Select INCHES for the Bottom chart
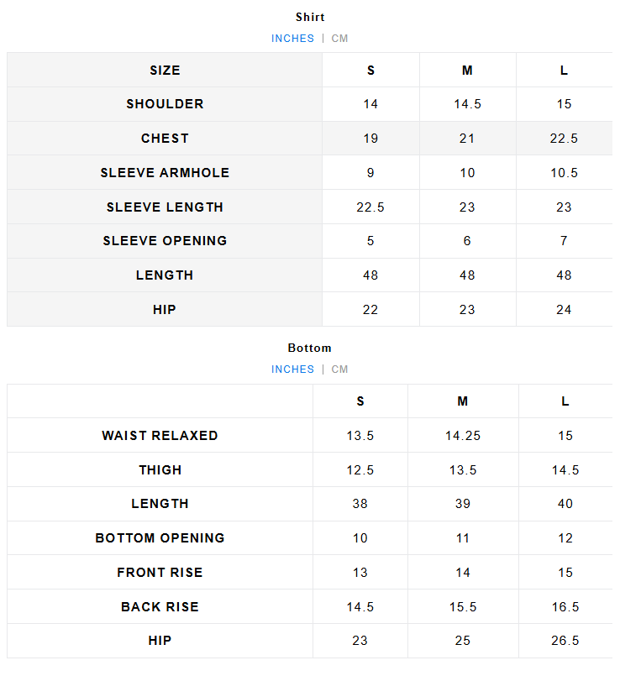 pyautogui.click(x=292, y=369)
